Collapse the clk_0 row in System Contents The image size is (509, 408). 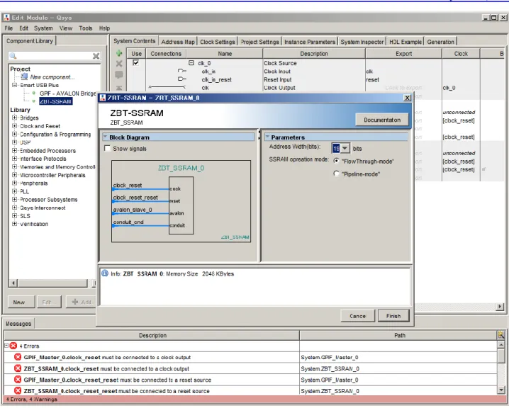191,63
